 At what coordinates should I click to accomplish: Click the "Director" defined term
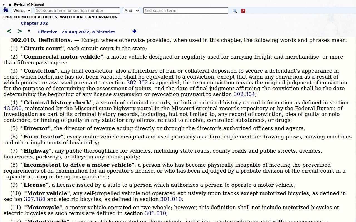[x=36, y=128]
